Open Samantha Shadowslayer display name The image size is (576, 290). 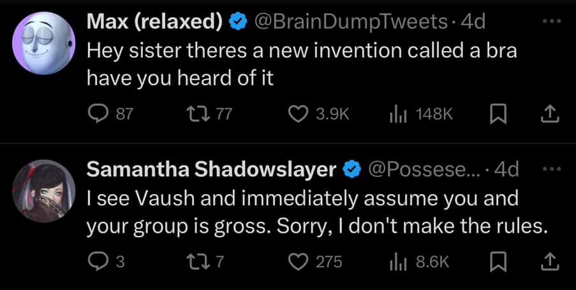pyautogui.click(x=212, y=170)
